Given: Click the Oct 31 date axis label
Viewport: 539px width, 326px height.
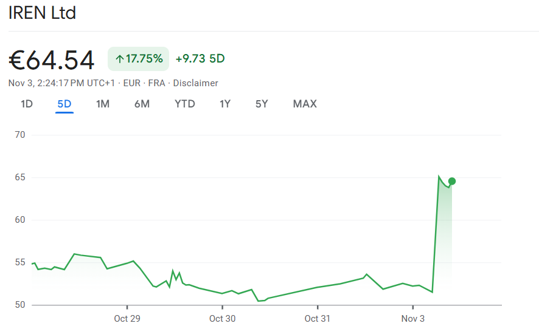Looking at the screenshot, I should tap(317, 318).
